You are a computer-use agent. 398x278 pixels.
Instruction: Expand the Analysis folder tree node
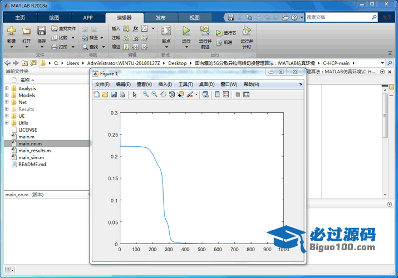7,88
